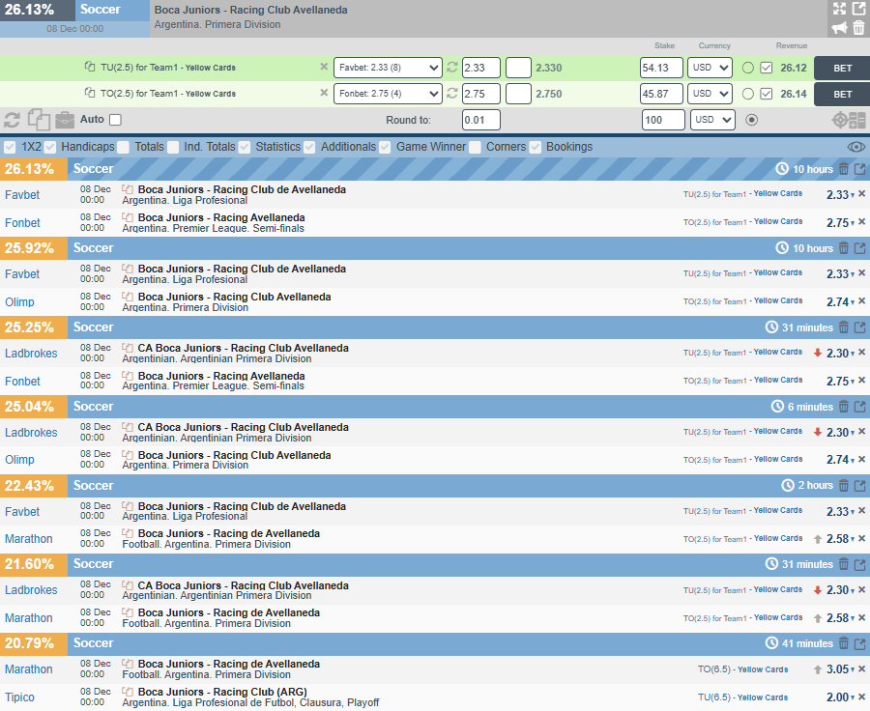Delete the 26.13% arb via trash icon

(x=843, y=169)
